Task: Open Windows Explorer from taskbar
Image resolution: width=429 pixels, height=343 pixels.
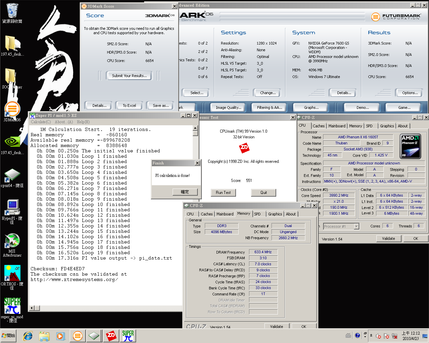Action: pyautogui.click(x=44, y=336)
